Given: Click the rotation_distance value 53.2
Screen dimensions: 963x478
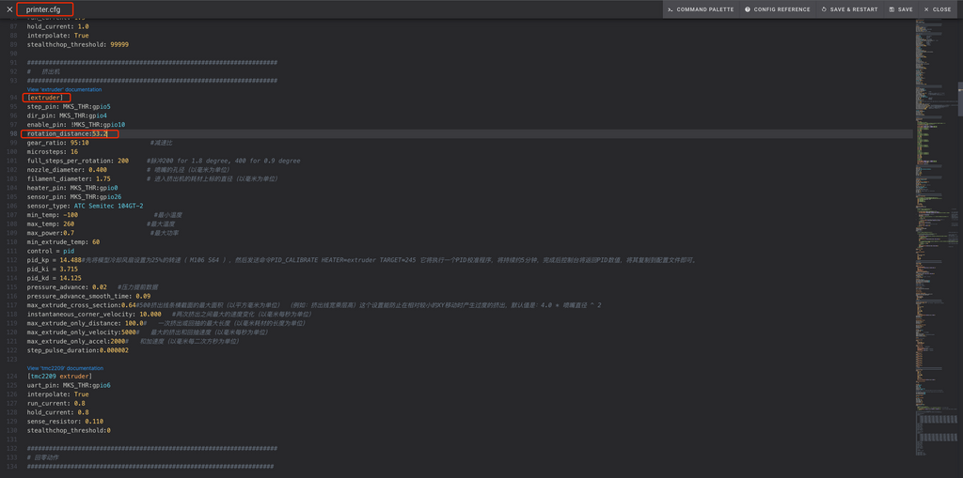Looking at the screenshot, I should tap(99, 134).
